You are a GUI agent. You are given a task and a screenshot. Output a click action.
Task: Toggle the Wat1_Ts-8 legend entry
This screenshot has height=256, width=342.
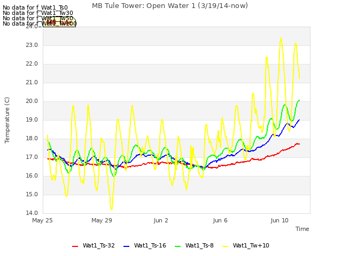pyautogui.click(x=194, y=245)
